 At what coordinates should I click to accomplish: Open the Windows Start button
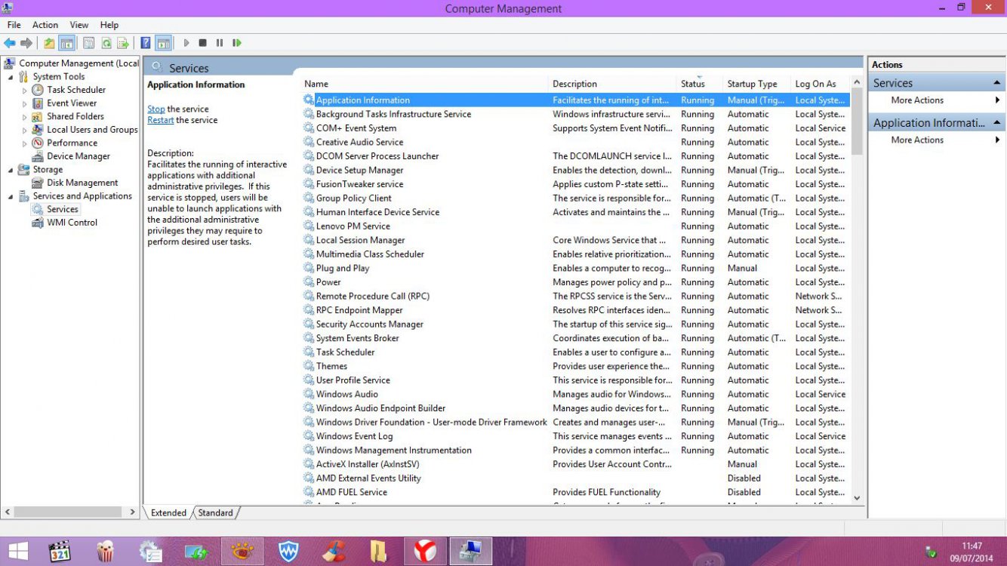tap(18, 552)
